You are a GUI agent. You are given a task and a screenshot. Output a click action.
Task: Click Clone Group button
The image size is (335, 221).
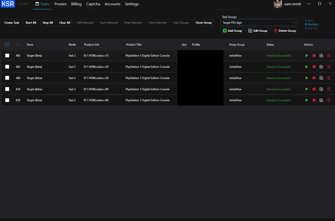204,23
